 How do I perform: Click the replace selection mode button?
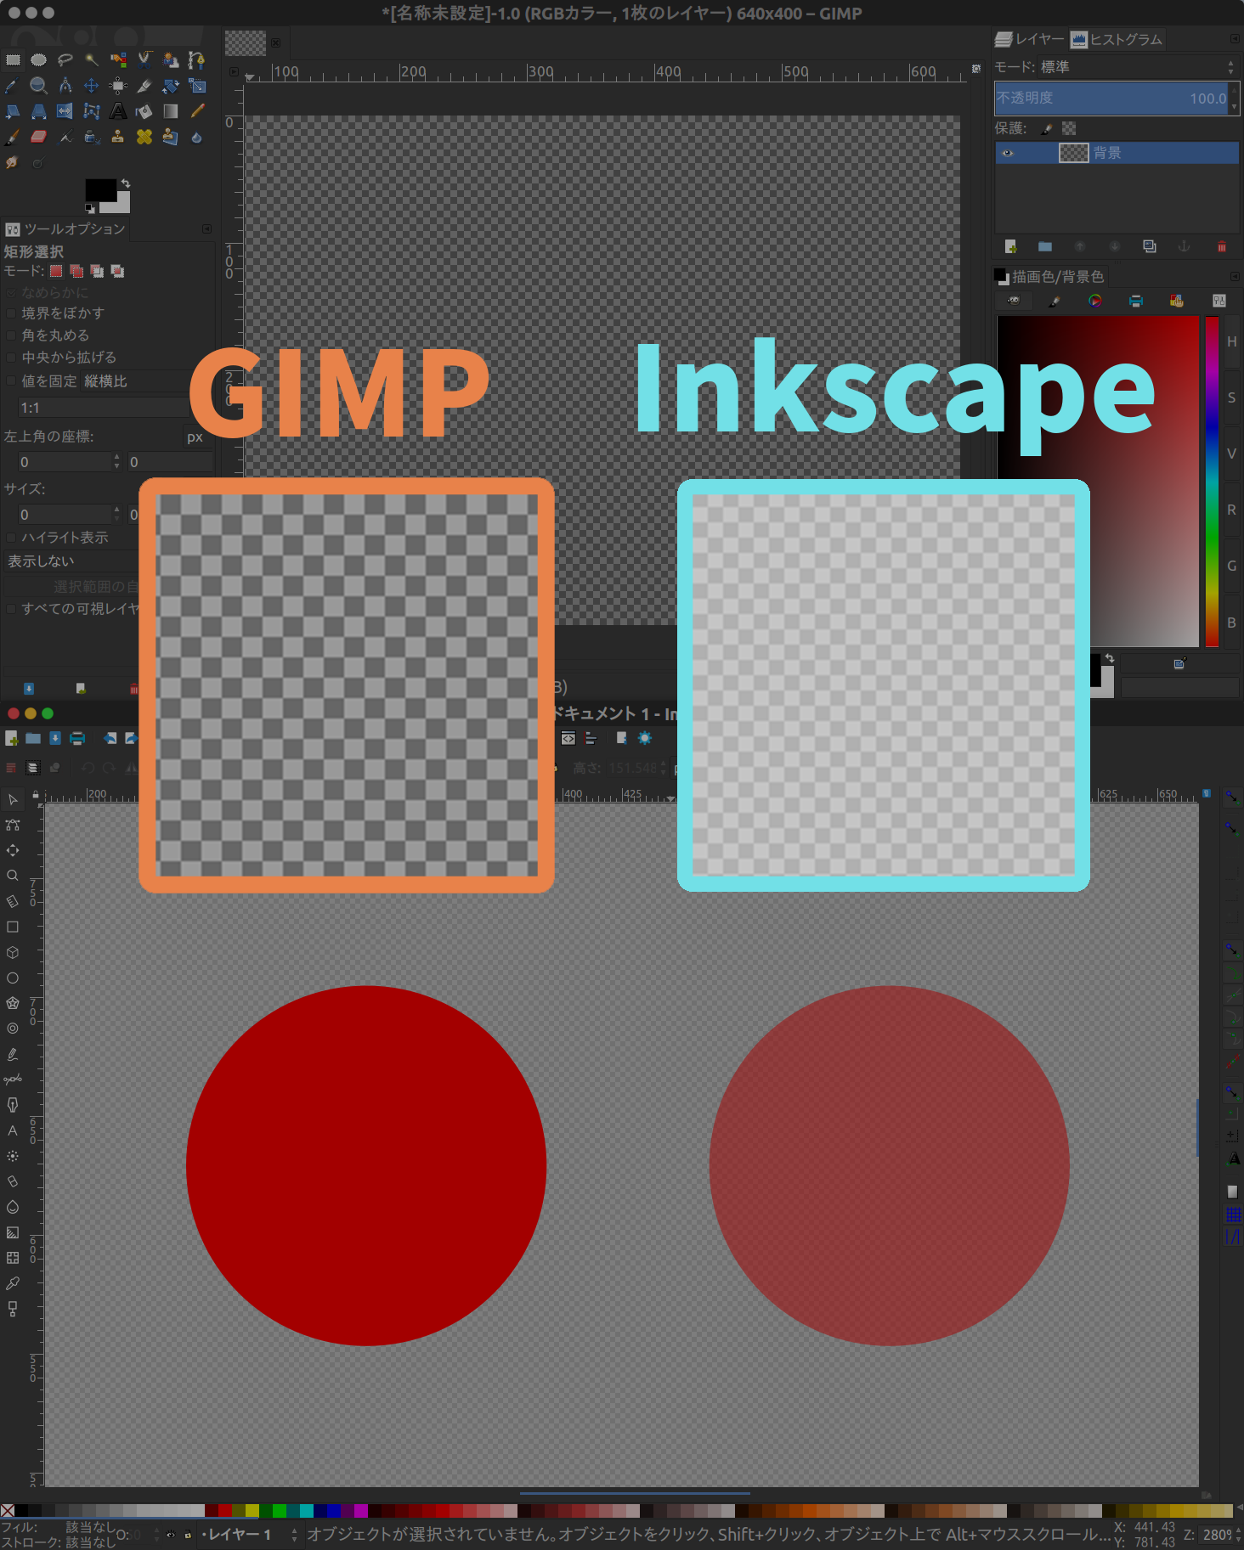coord(56,271)
